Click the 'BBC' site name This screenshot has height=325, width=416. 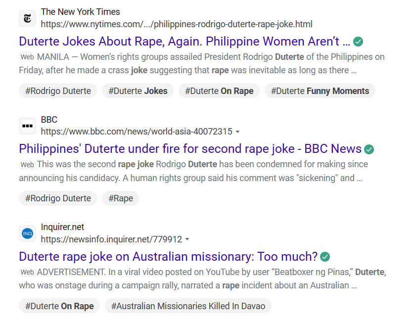pos(49,119)
